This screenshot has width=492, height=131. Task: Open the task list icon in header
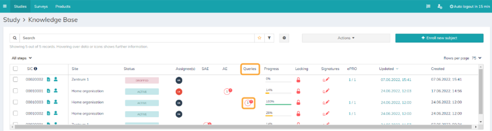[428, 6]
